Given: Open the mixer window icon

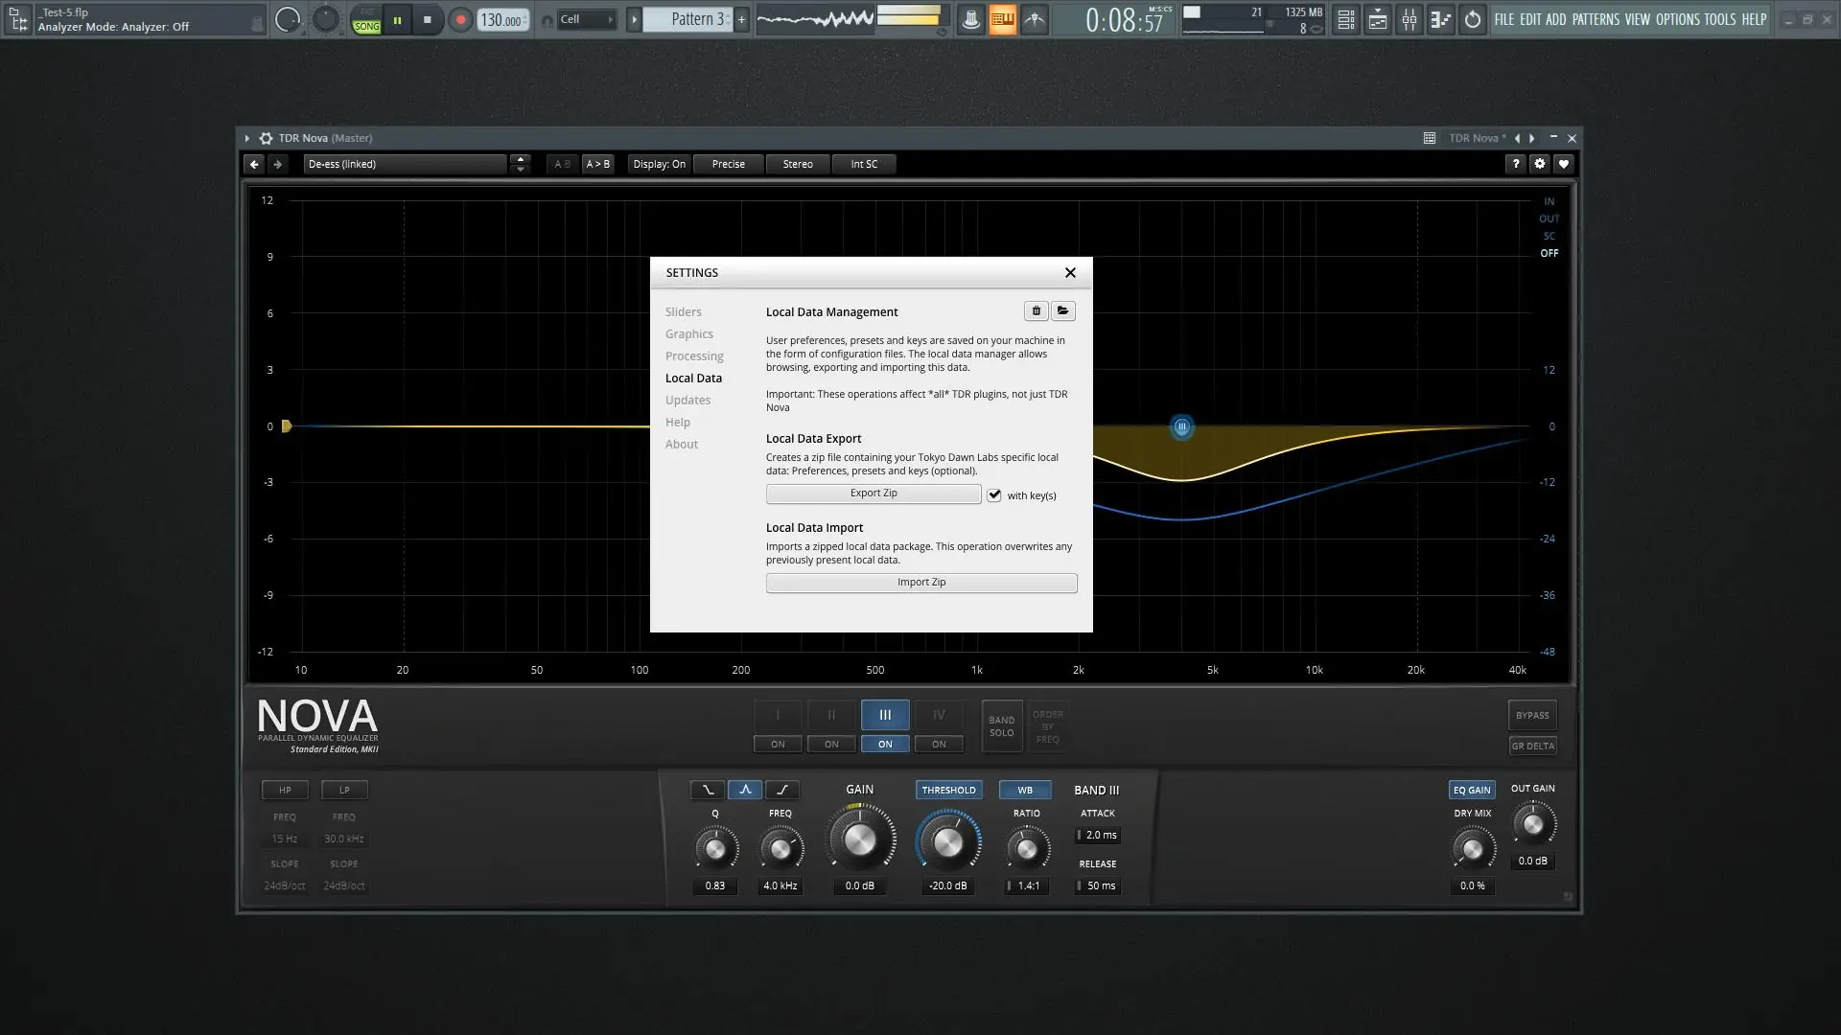Looking at the screenshot, I should [x=1409, y=19].
